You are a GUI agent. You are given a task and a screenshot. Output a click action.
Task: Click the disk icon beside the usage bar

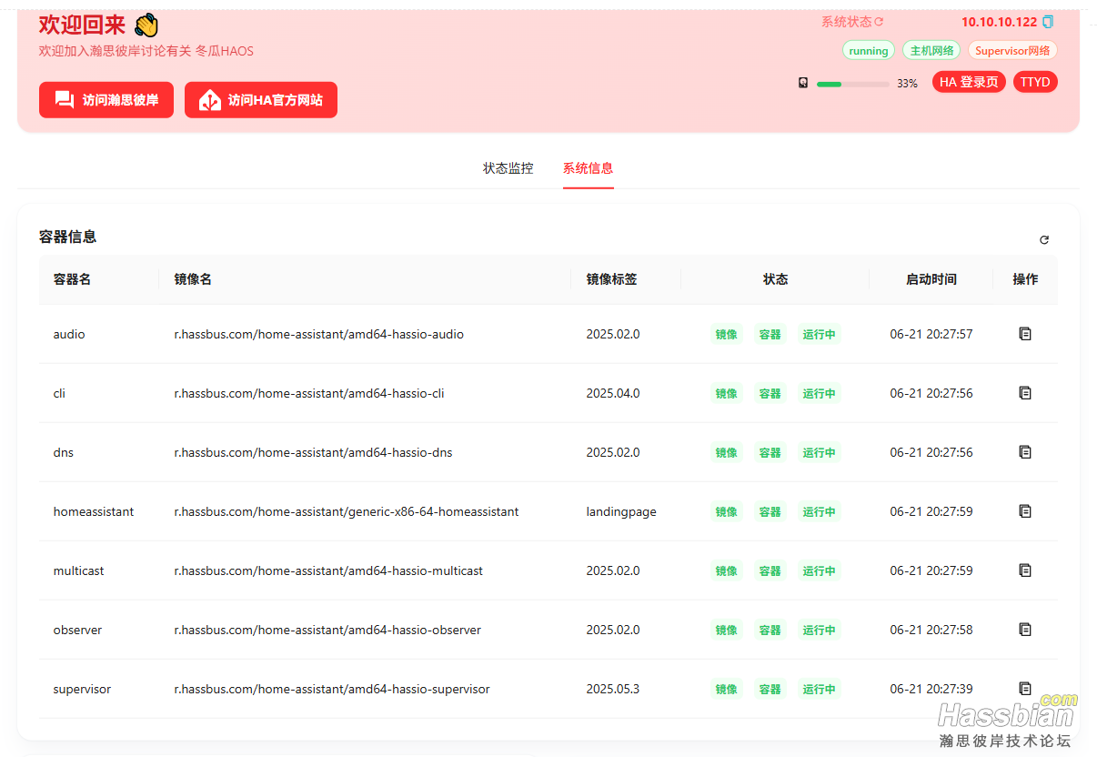(803, 83)
